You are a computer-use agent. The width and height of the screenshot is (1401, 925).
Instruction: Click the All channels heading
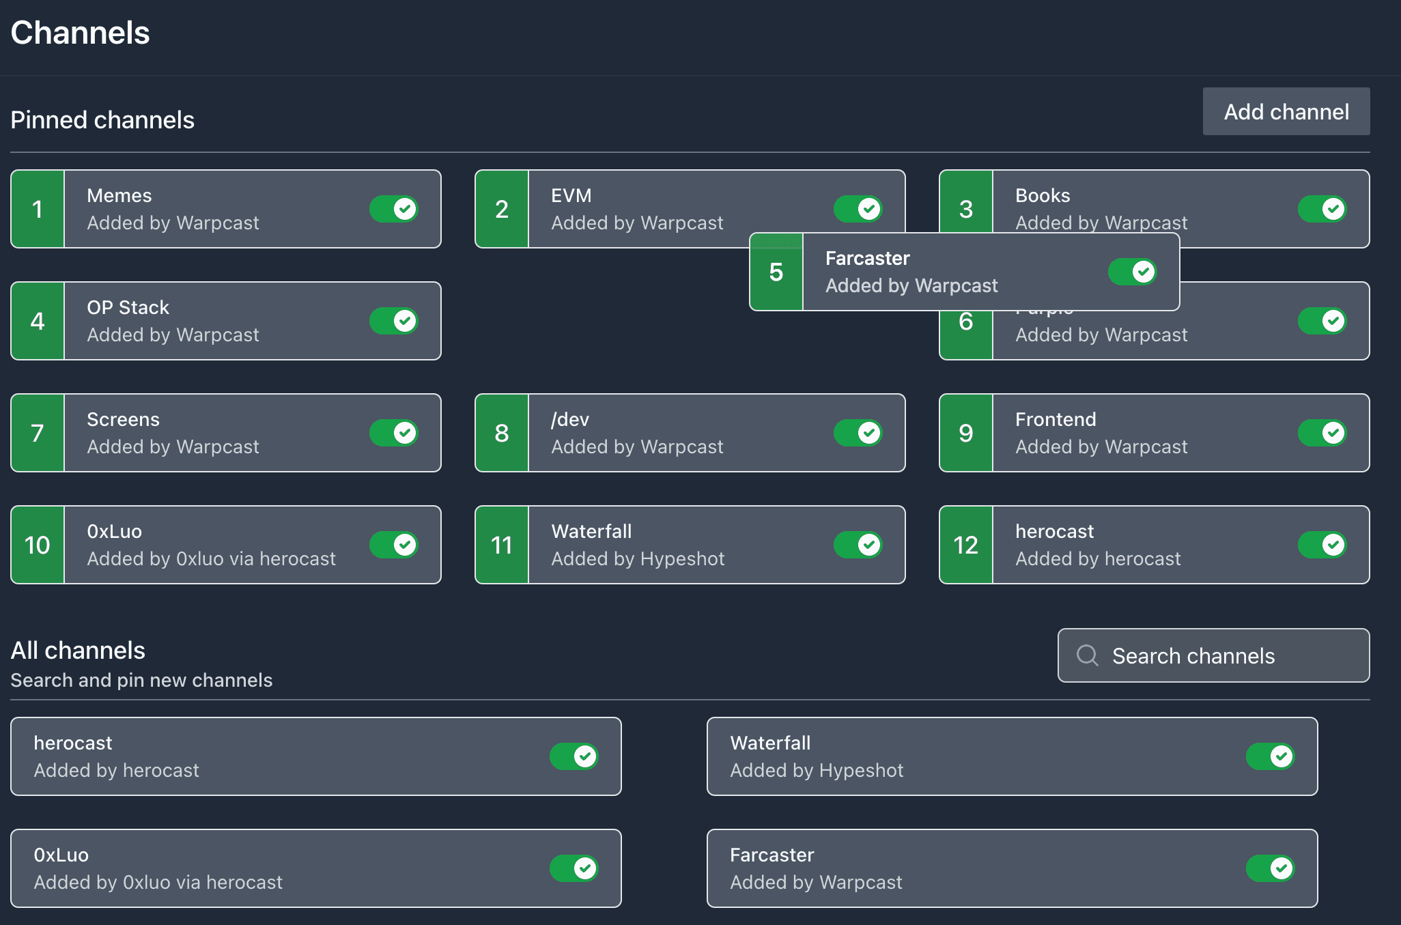(78, 650)
